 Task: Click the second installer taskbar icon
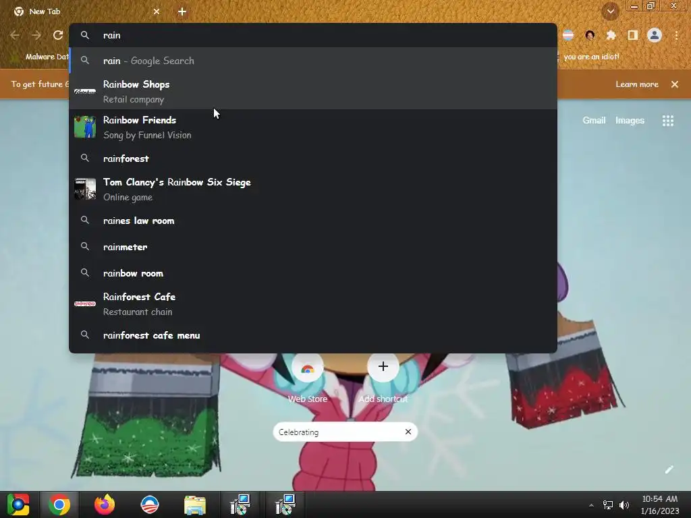tap(285, 505)
